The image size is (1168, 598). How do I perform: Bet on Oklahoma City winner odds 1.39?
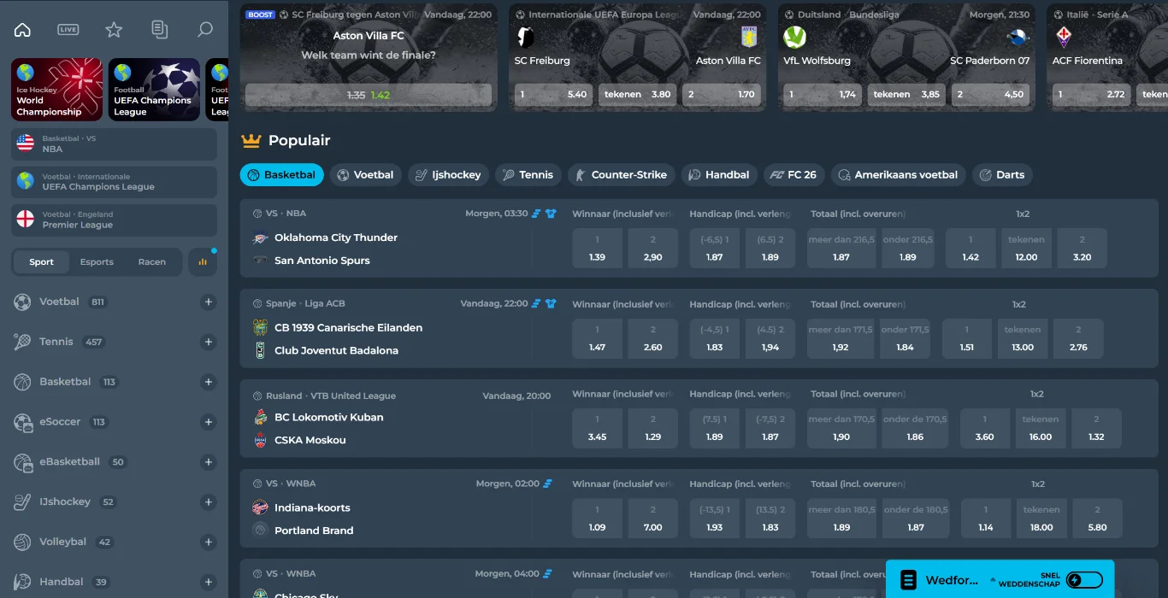click(597, 248)
